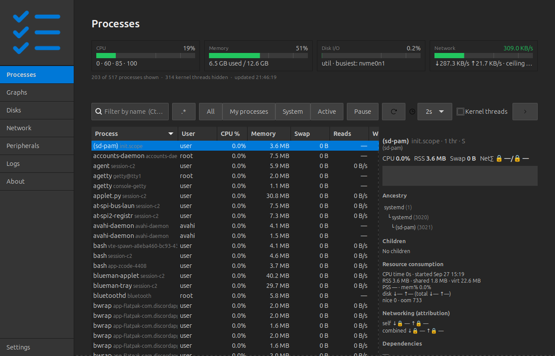Screen dimensions: 555x356
Task: Show All processes filter
Action: (x=211, y=112)
